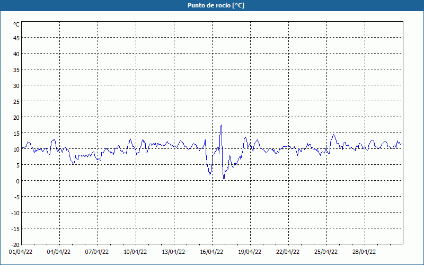Click the 'Punto de rocío [°C]' chart title
Image resolution: width=424 pixels, height=265 pixels.
(216, 5)
